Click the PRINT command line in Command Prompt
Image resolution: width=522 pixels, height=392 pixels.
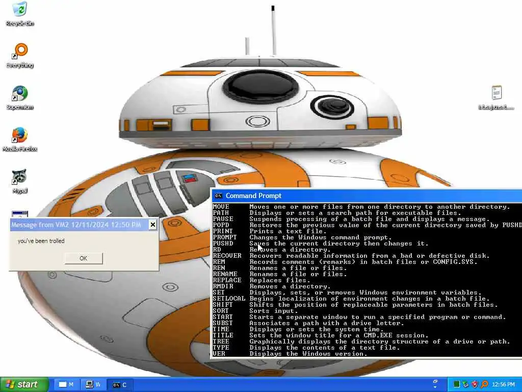(270, 231)
